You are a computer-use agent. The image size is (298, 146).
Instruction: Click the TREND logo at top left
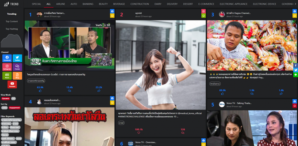point(12,4)
